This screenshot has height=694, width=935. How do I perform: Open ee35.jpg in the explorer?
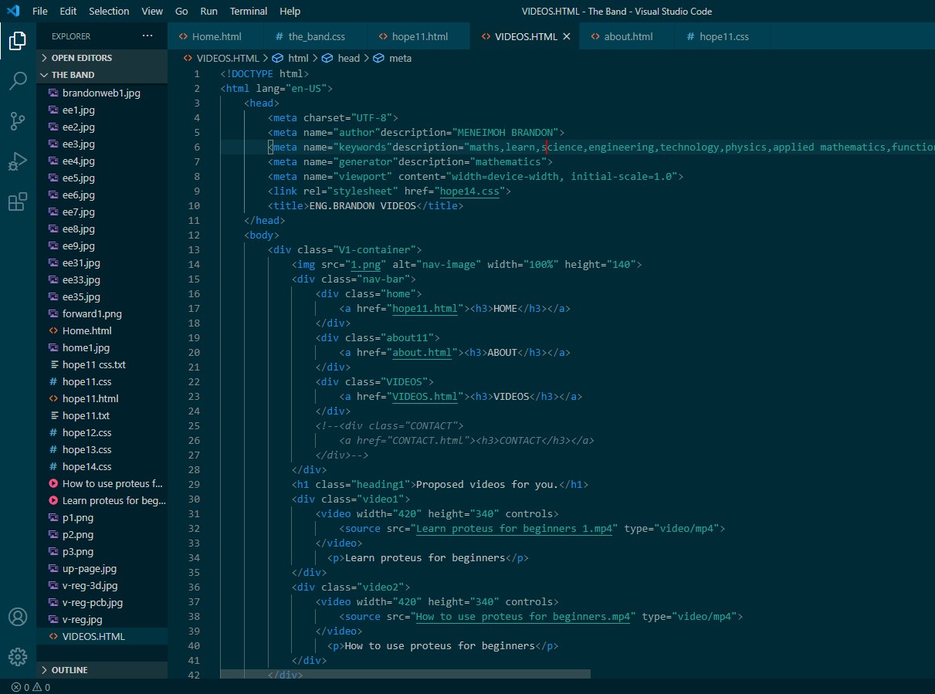coord(103,296)
